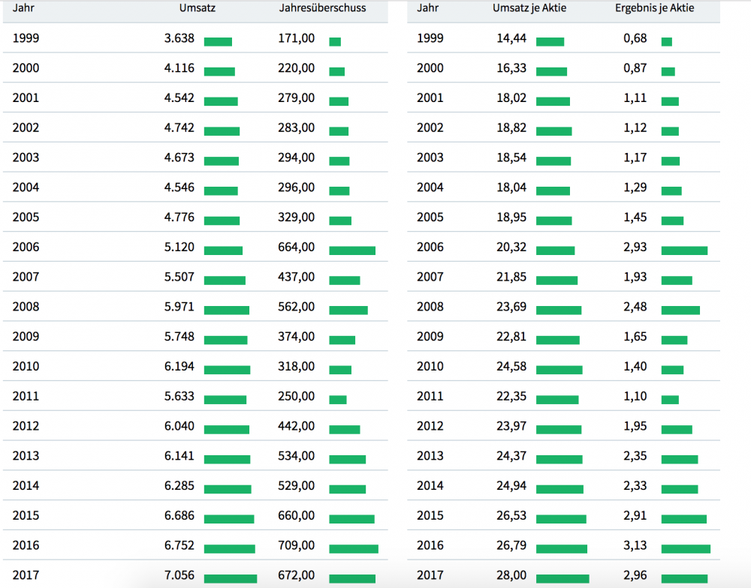Select Umsatz value 4.542
The height and width of the screenshot is (588, 751).
tap(179, 98)
